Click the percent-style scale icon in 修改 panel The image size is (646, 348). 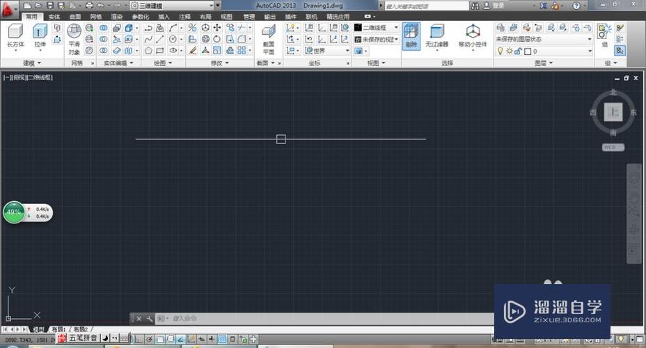click(x=192, y=28)
